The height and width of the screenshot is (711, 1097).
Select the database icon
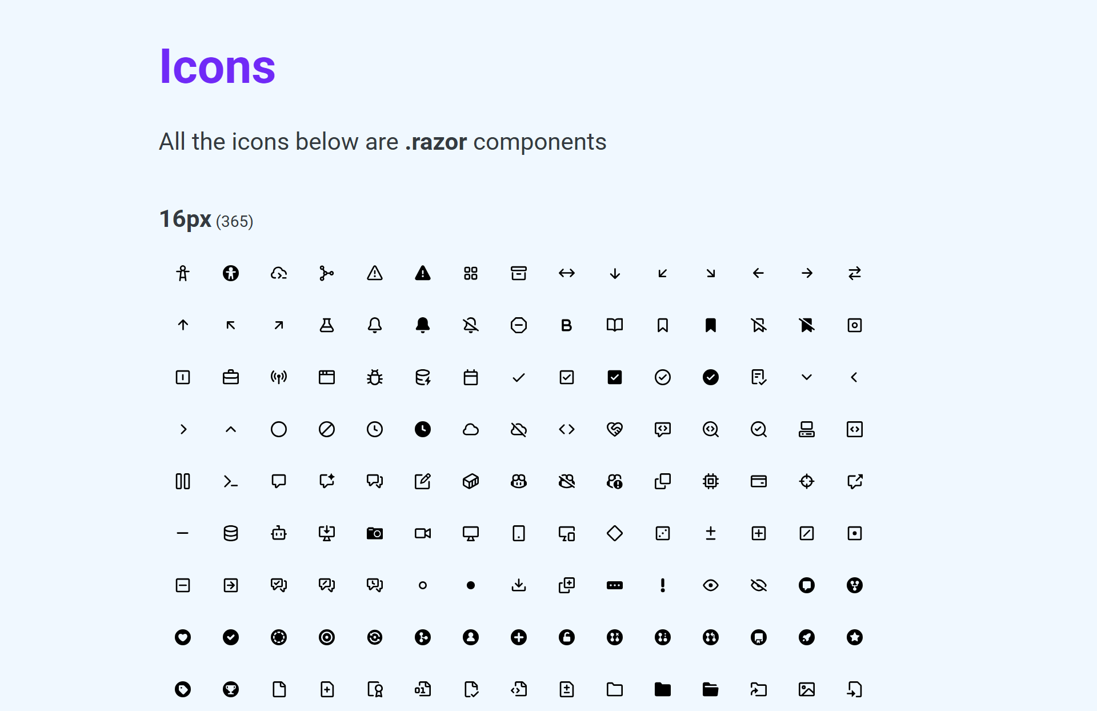coord(230,533)
